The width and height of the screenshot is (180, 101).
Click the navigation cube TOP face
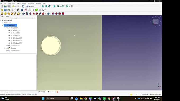156,21
